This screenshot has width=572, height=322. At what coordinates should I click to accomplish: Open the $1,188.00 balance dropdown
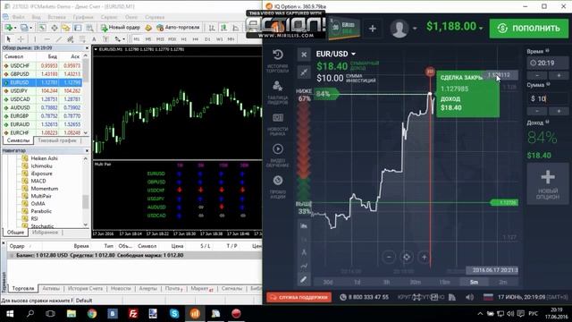point(481,29)
